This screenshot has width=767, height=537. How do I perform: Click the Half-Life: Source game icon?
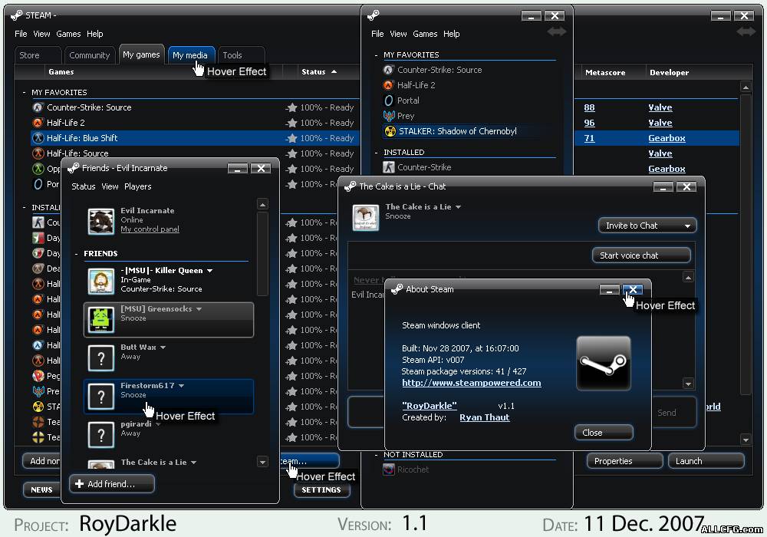(x=38, y=153)
